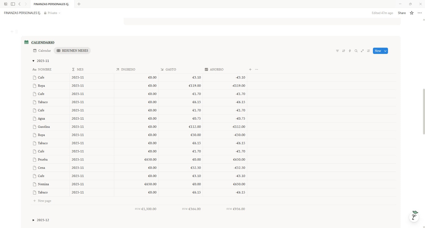The height and width of the screenshot is (228, 425).
Task: Open the CALENDARIO database title
Action: click(x=43, y=43)
